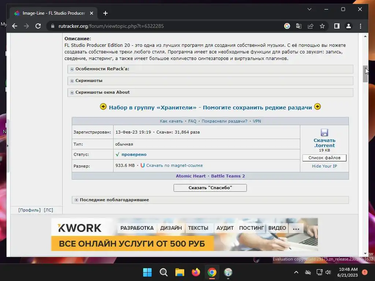Click the forward navigation arrow
Image resolution: width=375 pixels, height=281 pixels.
[26, 26]
